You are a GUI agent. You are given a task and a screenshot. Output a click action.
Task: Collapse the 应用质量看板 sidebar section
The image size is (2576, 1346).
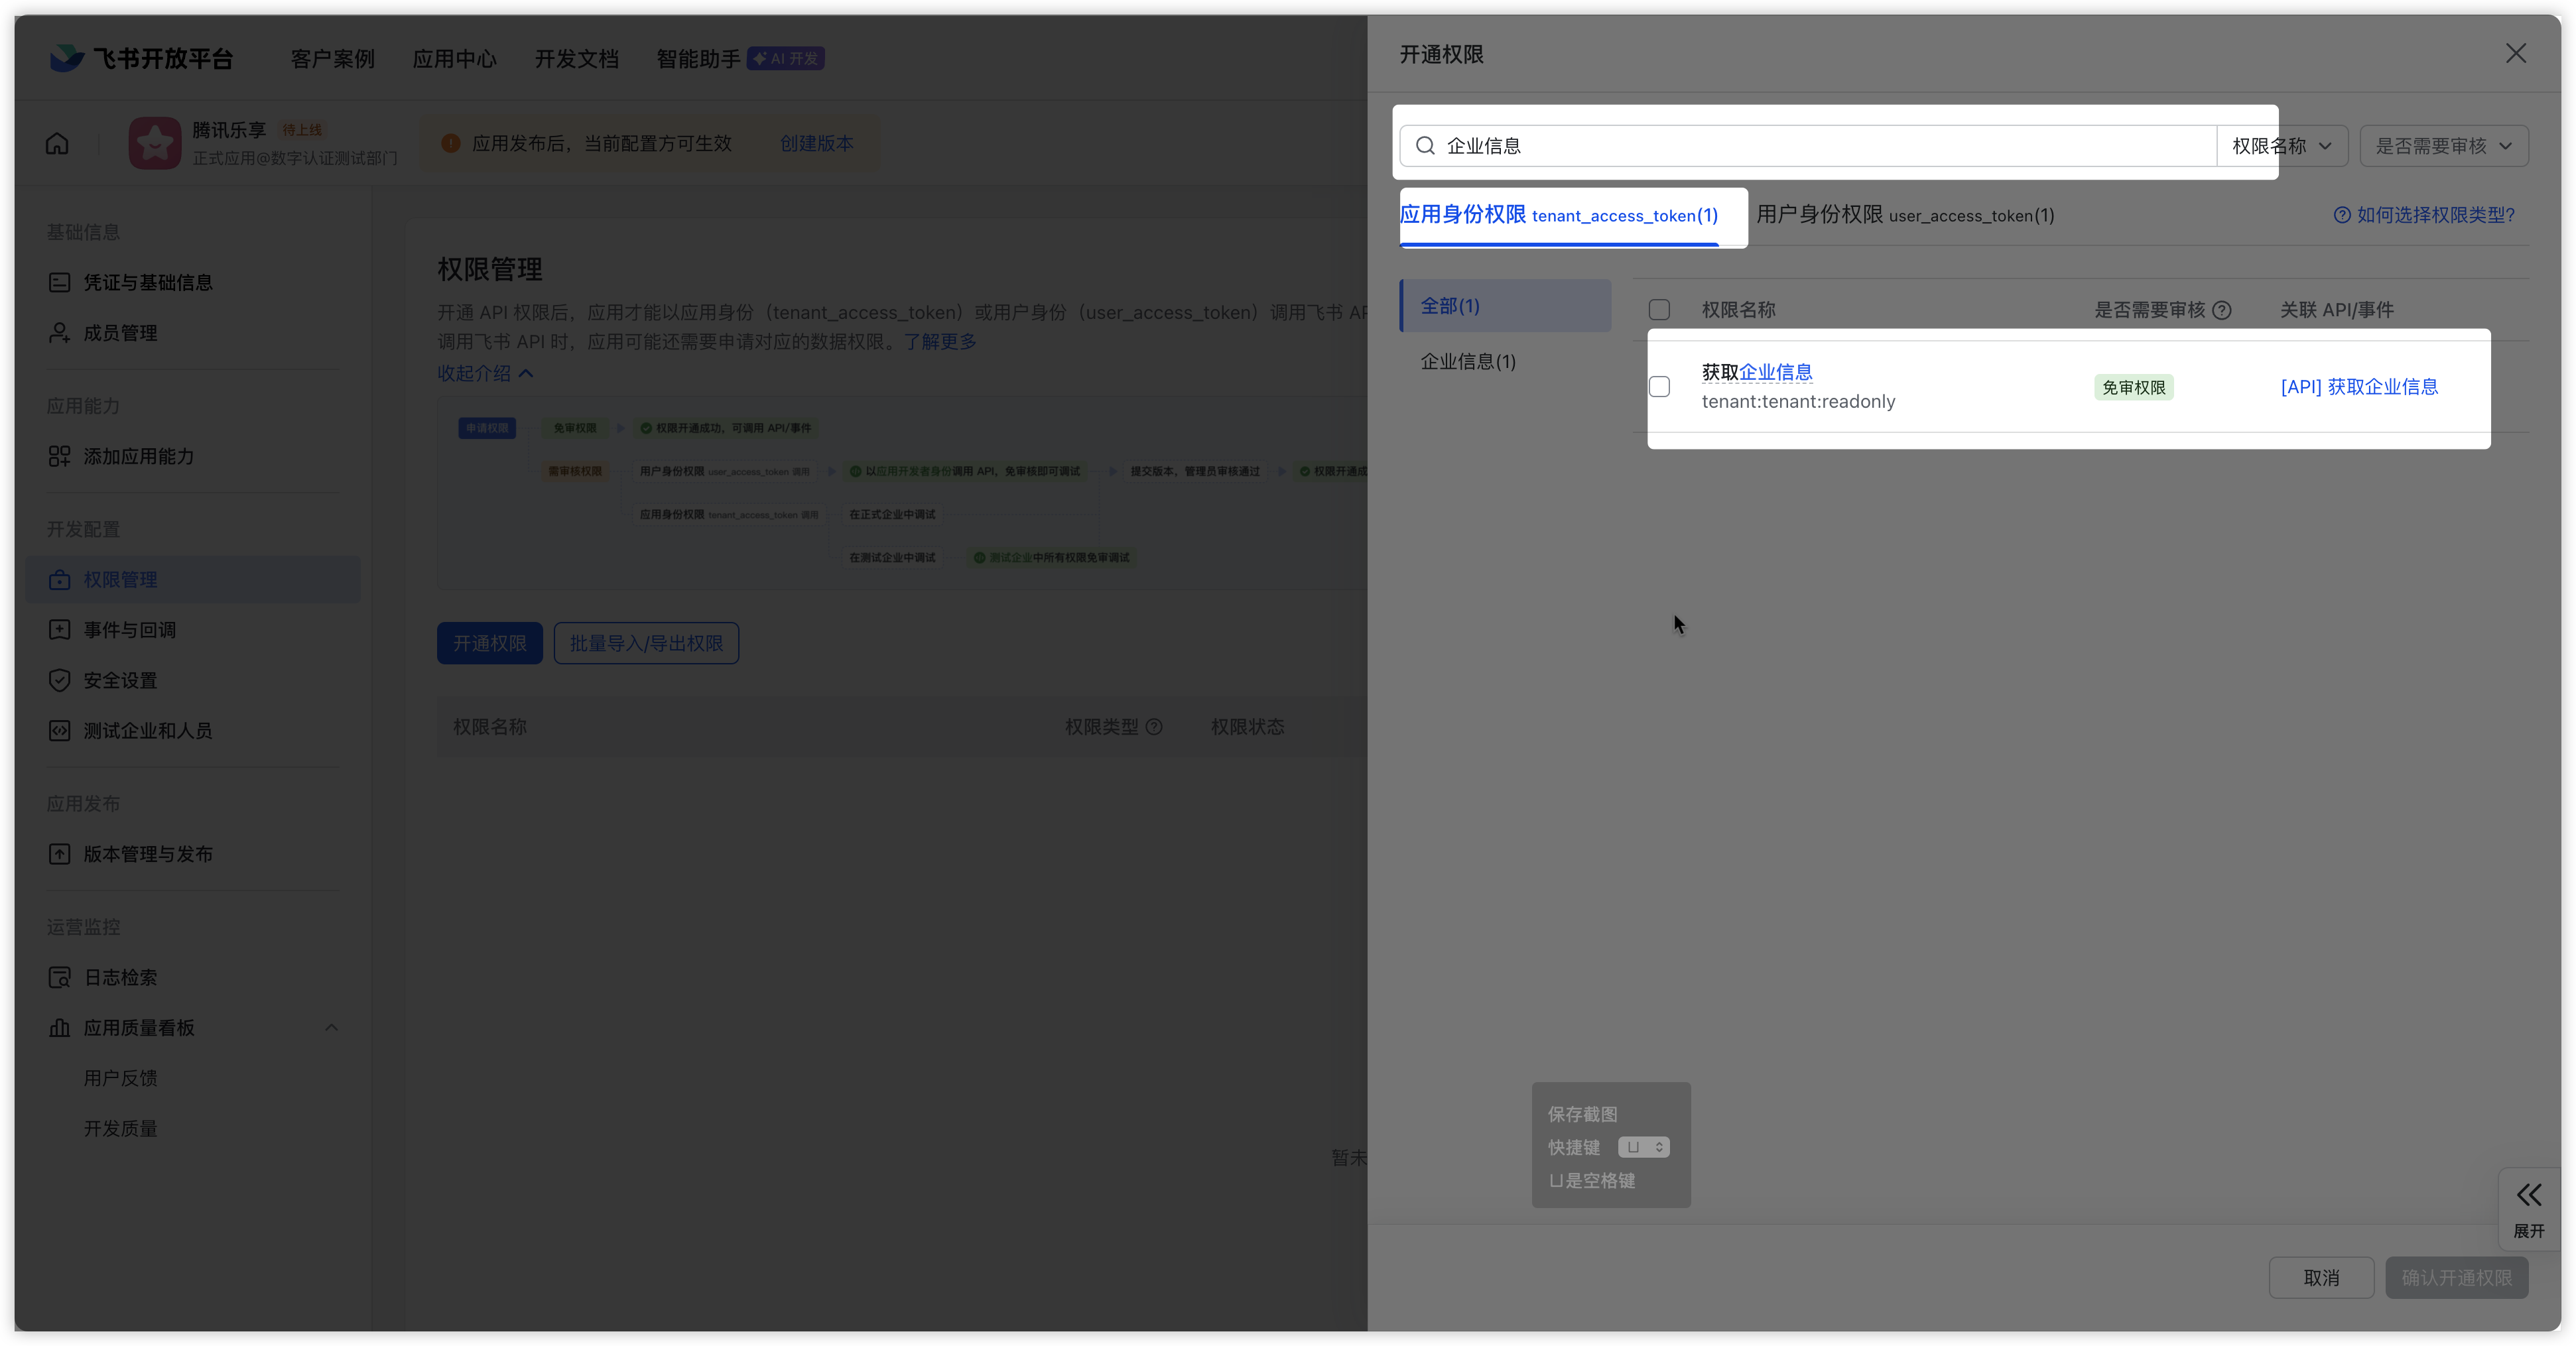(331, 1028)
